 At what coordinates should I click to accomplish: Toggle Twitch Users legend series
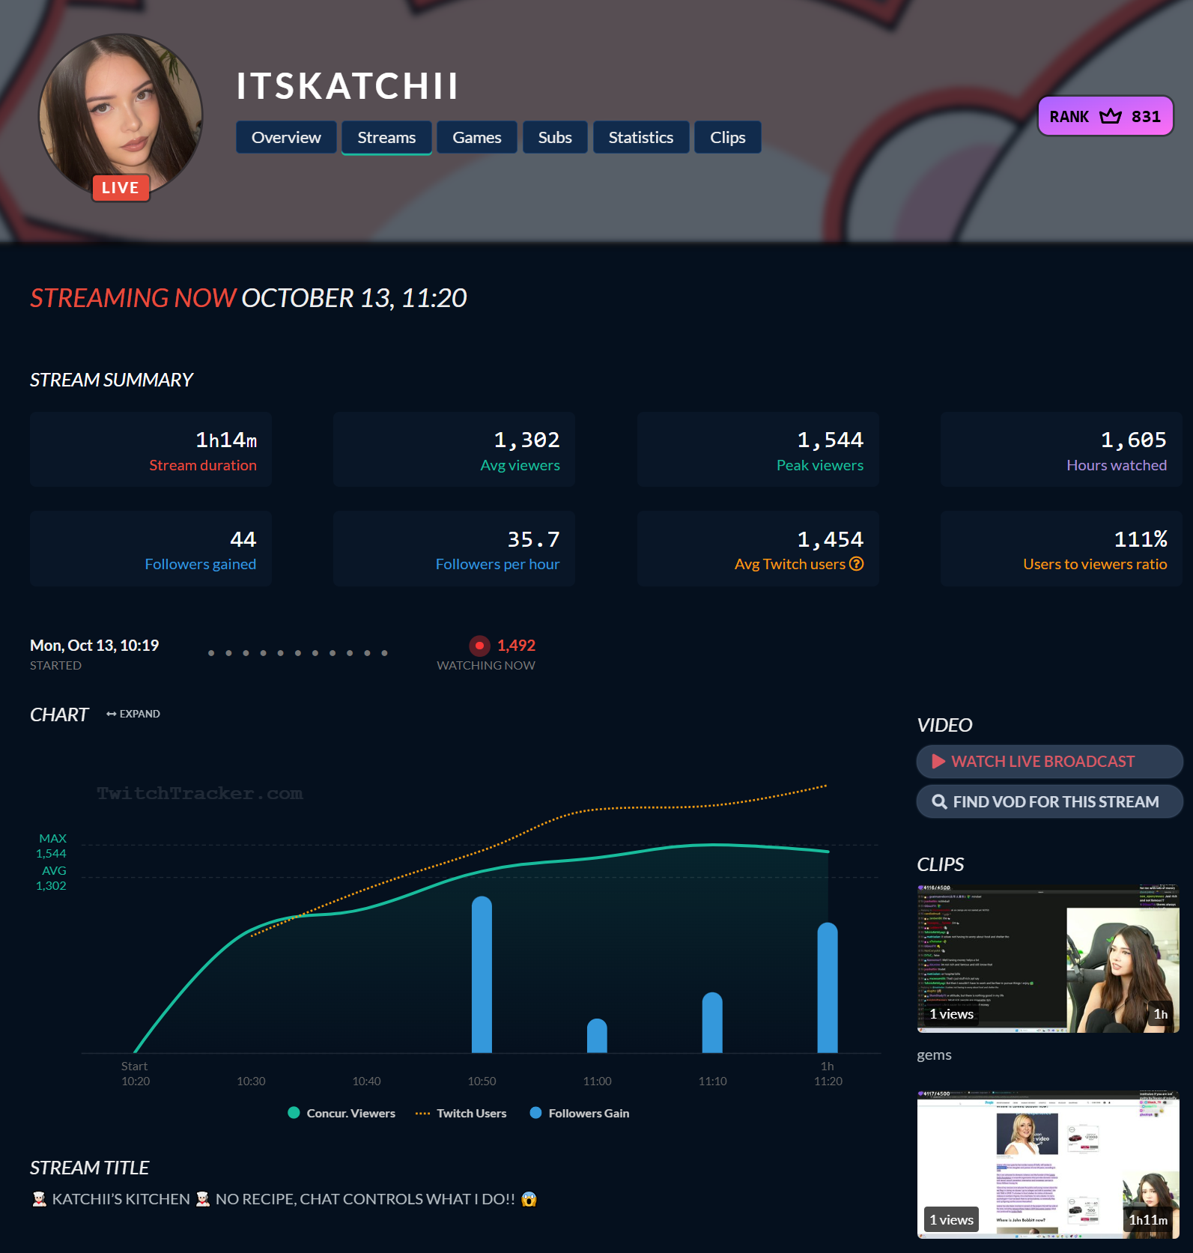point(461,1113)
